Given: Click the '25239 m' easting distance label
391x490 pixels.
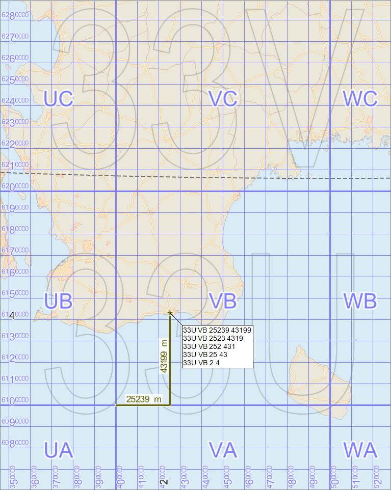Looking at the screenshot, I should tap(143, 399).
